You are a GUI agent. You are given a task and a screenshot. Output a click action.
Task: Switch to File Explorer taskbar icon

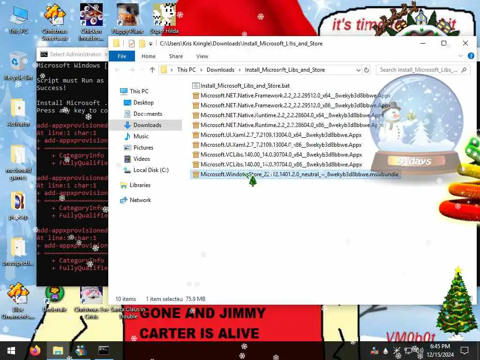[58, 351]
